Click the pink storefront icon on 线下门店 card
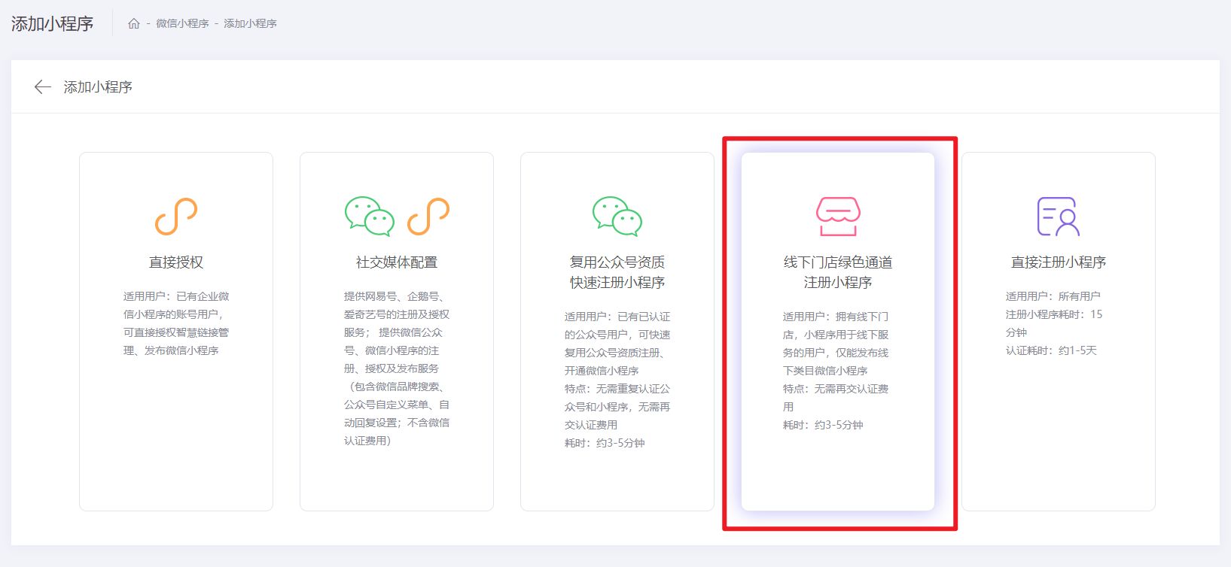The width and height of the screenshot is (1231, 567). 838,217
